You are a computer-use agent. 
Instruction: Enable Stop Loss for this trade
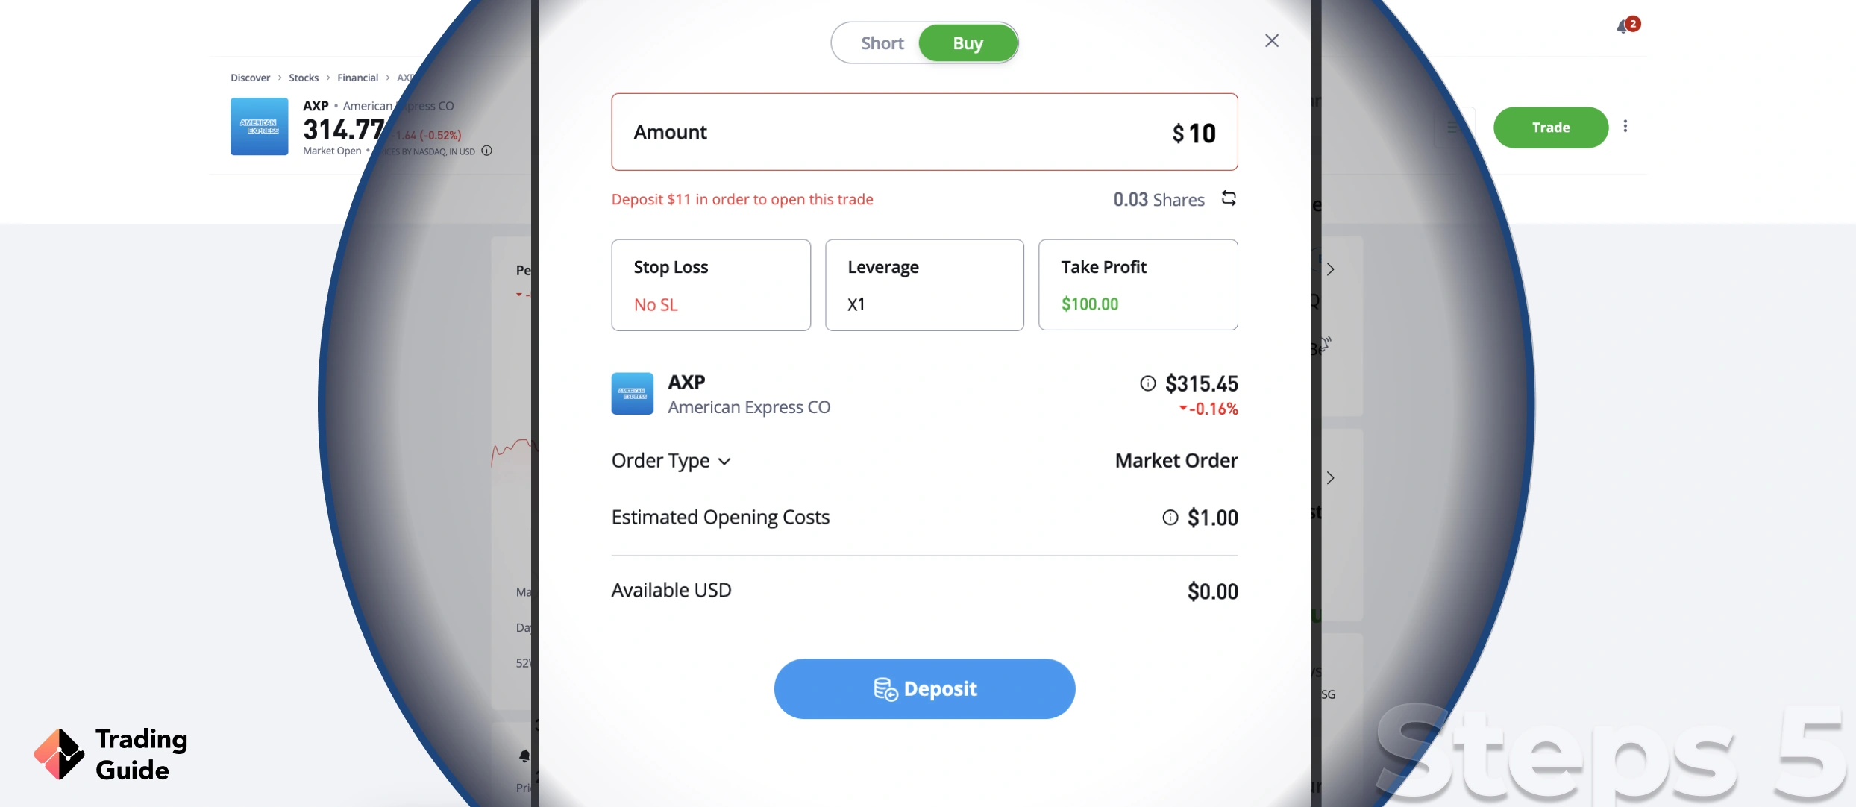[710, 284]
